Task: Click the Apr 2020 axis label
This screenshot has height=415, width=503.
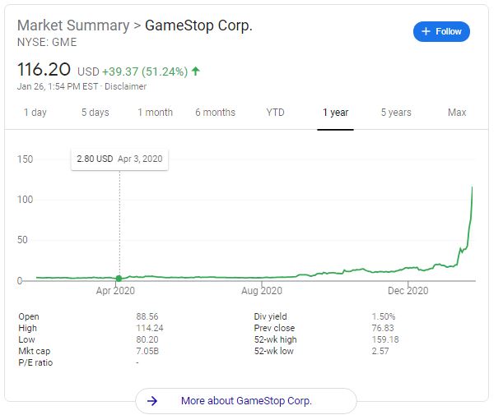Action: pyautogui.click(x=115, y=291)
